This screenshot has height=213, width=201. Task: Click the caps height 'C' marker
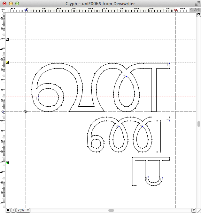[7, 39]
